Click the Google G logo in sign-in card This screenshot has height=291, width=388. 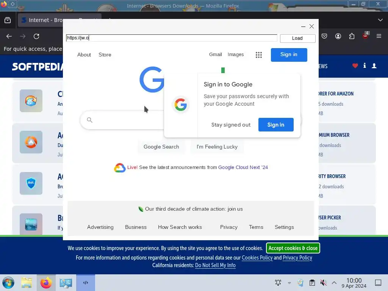tap(181, 105)
